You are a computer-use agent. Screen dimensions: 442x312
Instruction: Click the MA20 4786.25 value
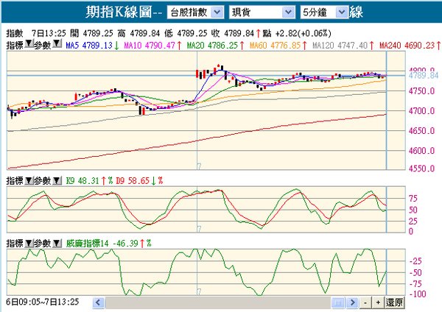click(x=213, y=45)
